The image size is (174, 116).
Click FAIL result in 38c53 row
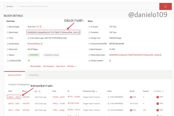click(x=133, y=110)
